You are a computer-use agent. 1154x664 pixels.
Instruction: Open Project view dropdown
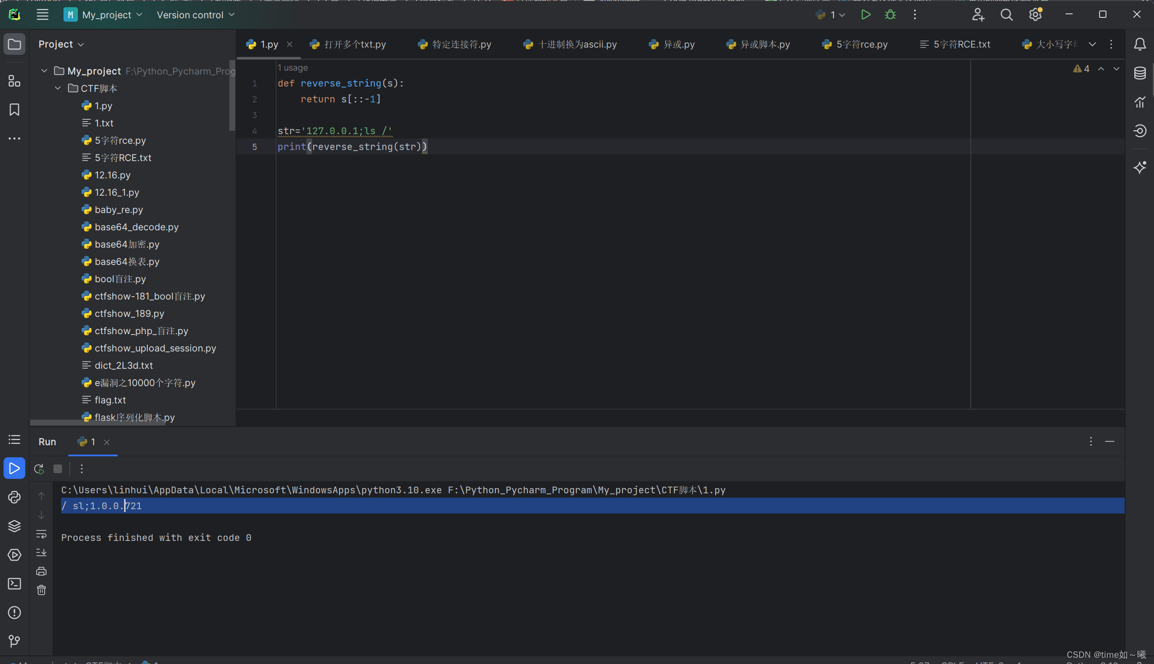pos(61,44)
